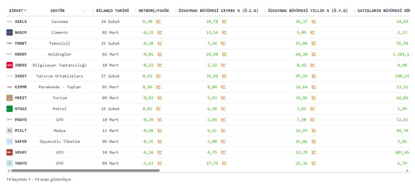Image resolution: width=415 pixels, height=184 pixels.
Task: Sort by SEKTÖR column header
Action: click(x=58, y=11)
